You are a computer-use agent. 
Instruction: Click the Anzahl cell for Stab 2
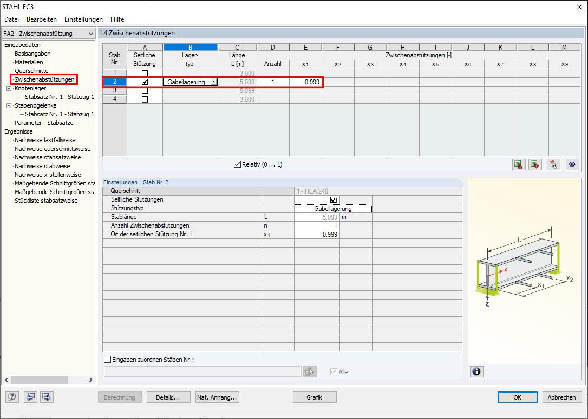point(273,82)
